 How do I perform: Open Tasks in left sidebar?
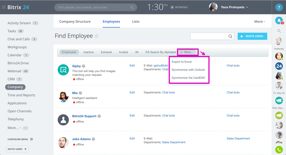pos(12,31)
